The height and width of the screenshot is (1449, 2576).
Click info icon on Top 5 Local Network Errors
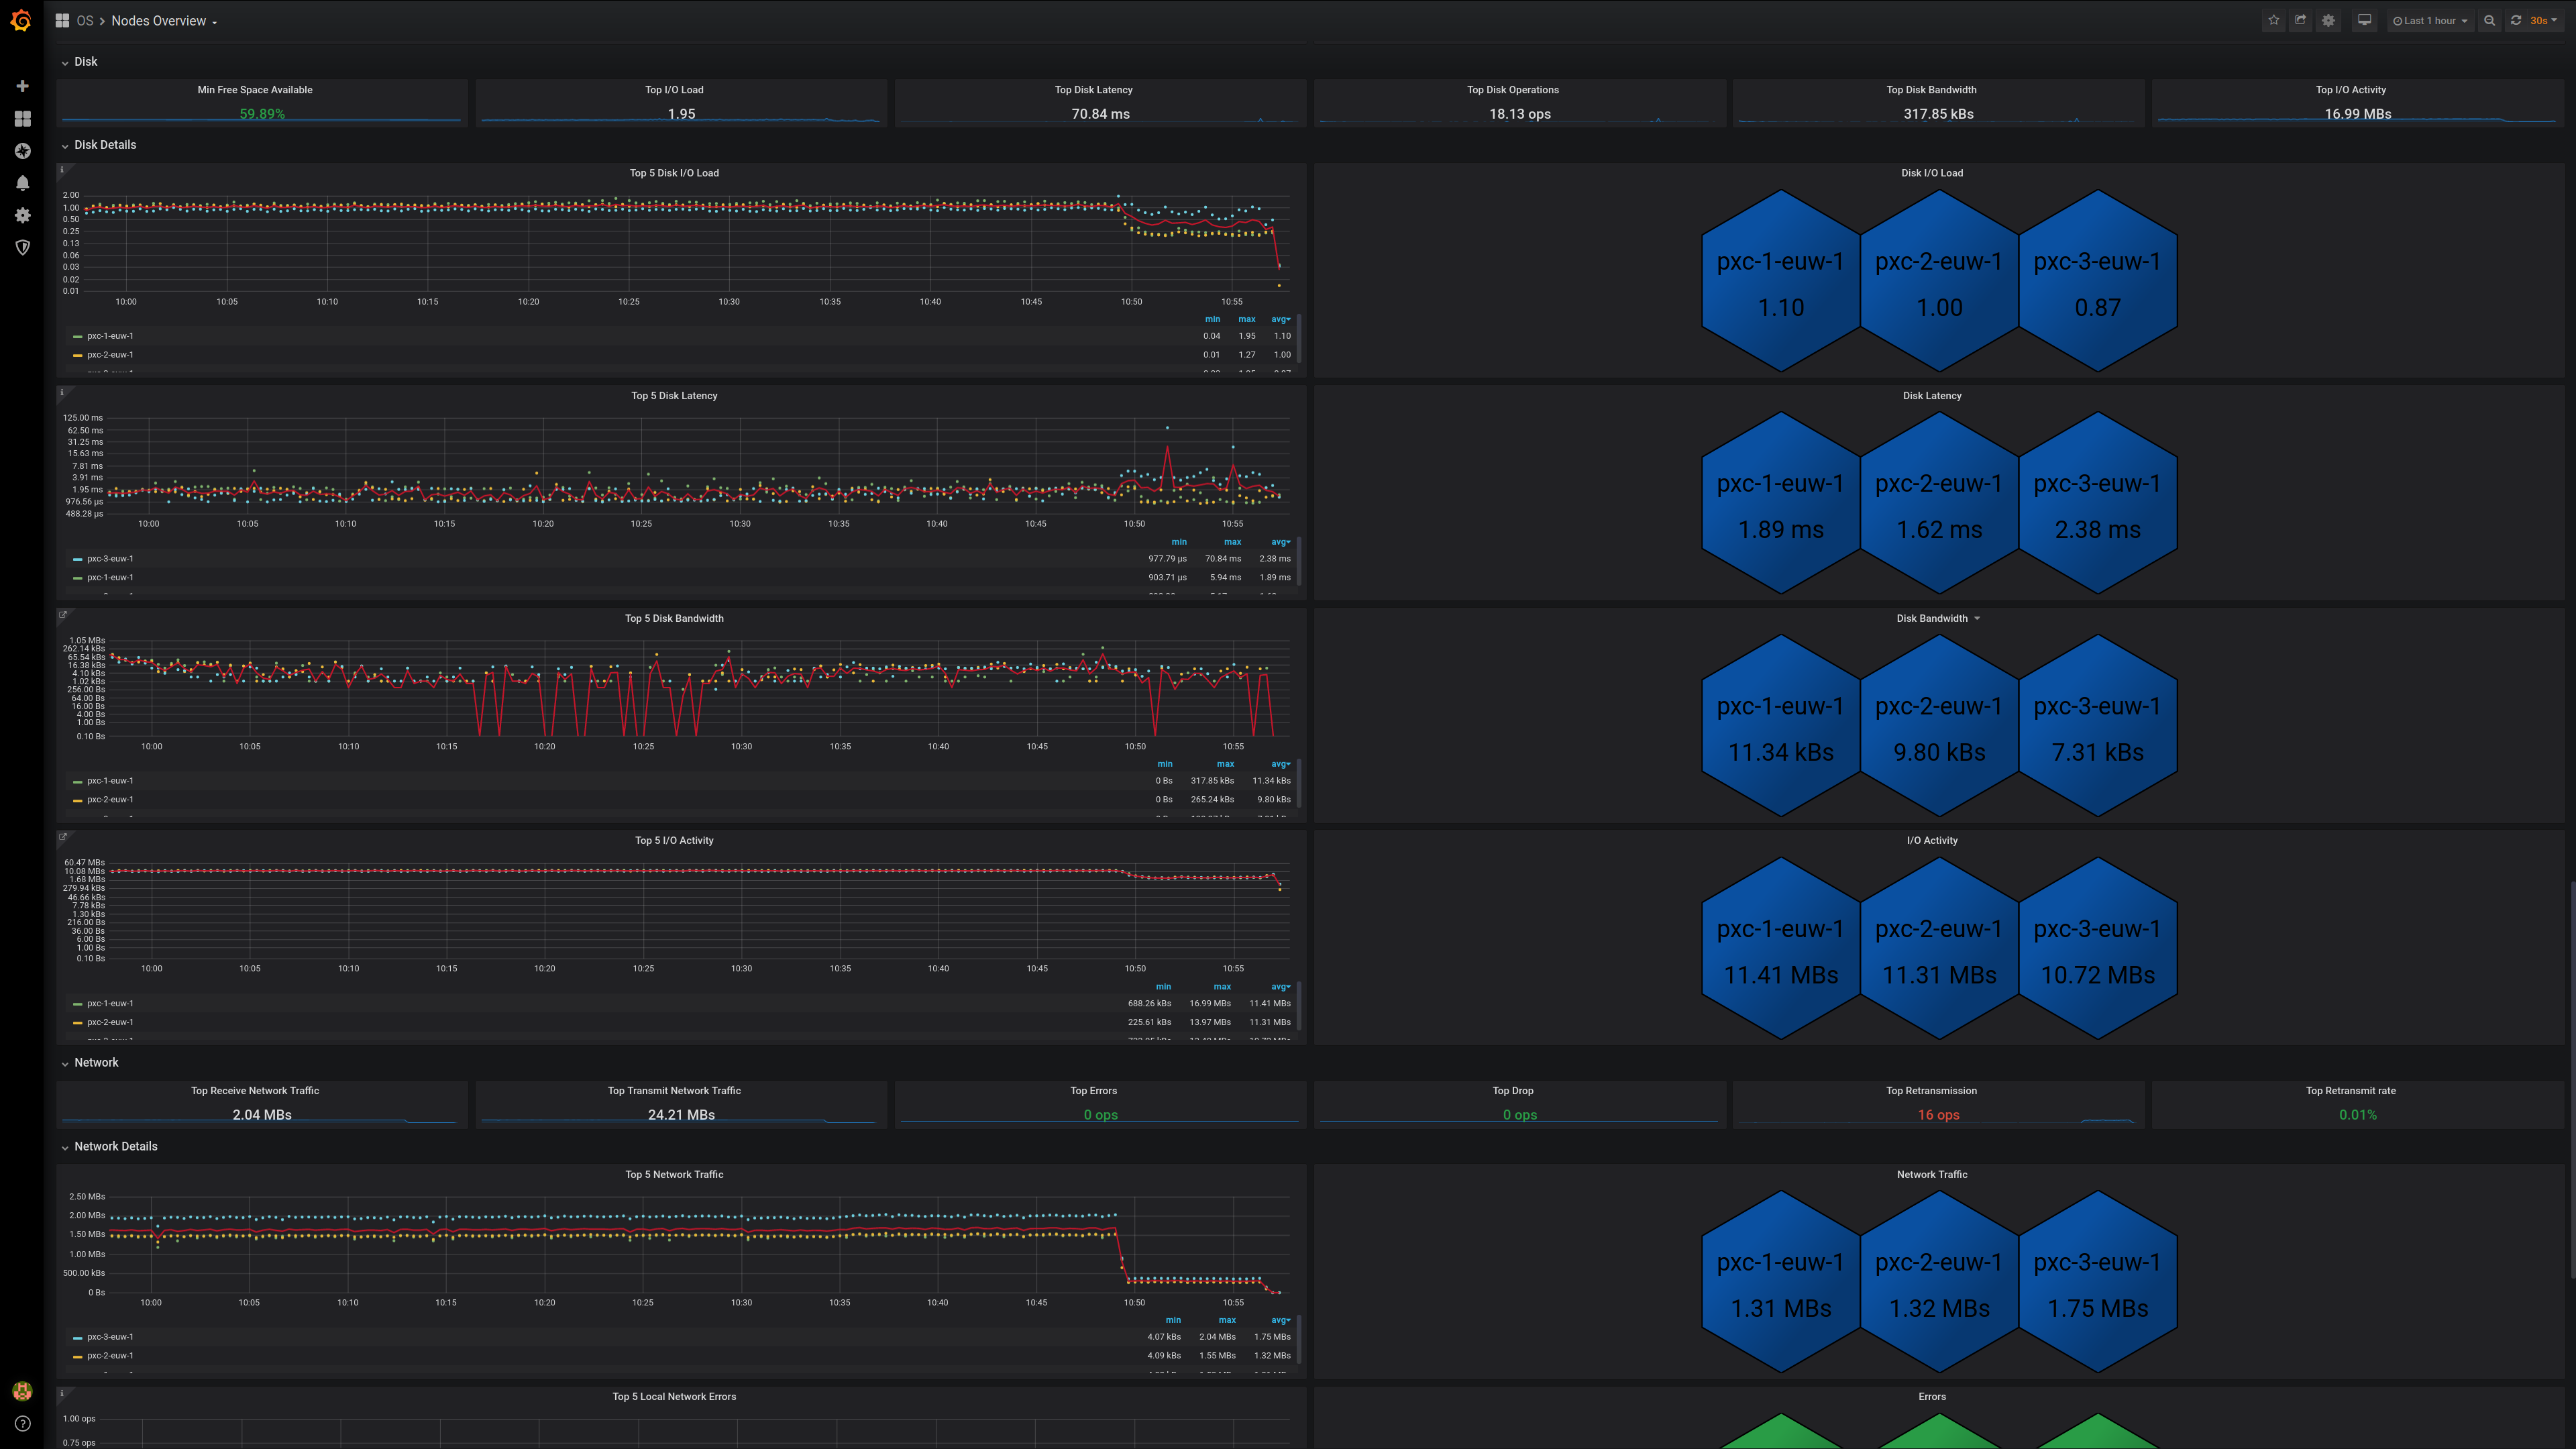click(62, 1393)
